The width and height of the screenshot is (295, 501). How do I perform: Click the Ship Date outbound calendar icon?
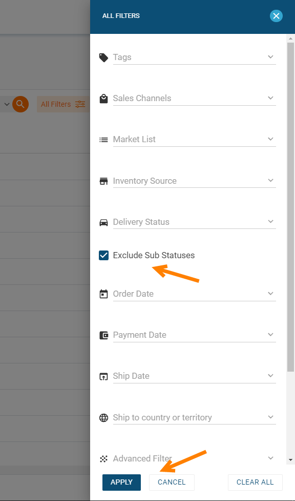[x=103, y=376]
